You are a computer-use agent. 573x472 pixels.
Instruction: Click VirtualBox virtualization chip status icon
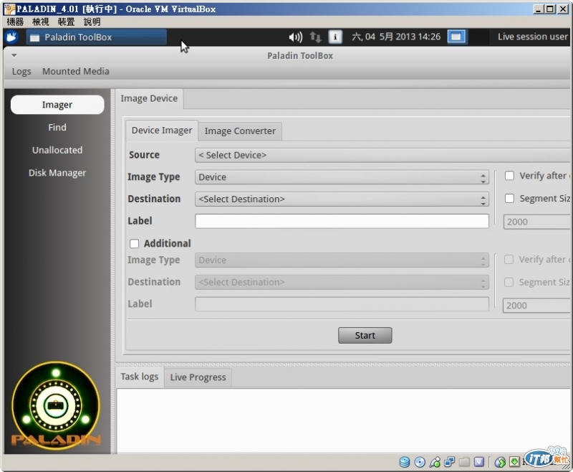coord(478,462)
